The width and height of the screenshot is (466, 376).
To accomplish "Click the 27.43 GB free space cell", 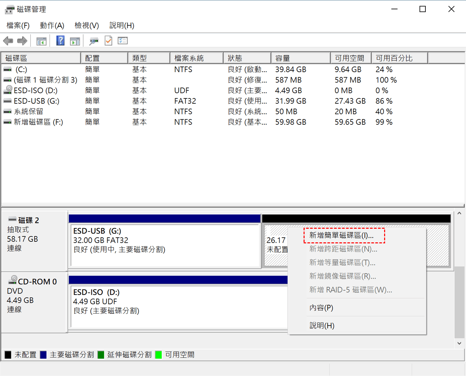I will tap(350, 101).
